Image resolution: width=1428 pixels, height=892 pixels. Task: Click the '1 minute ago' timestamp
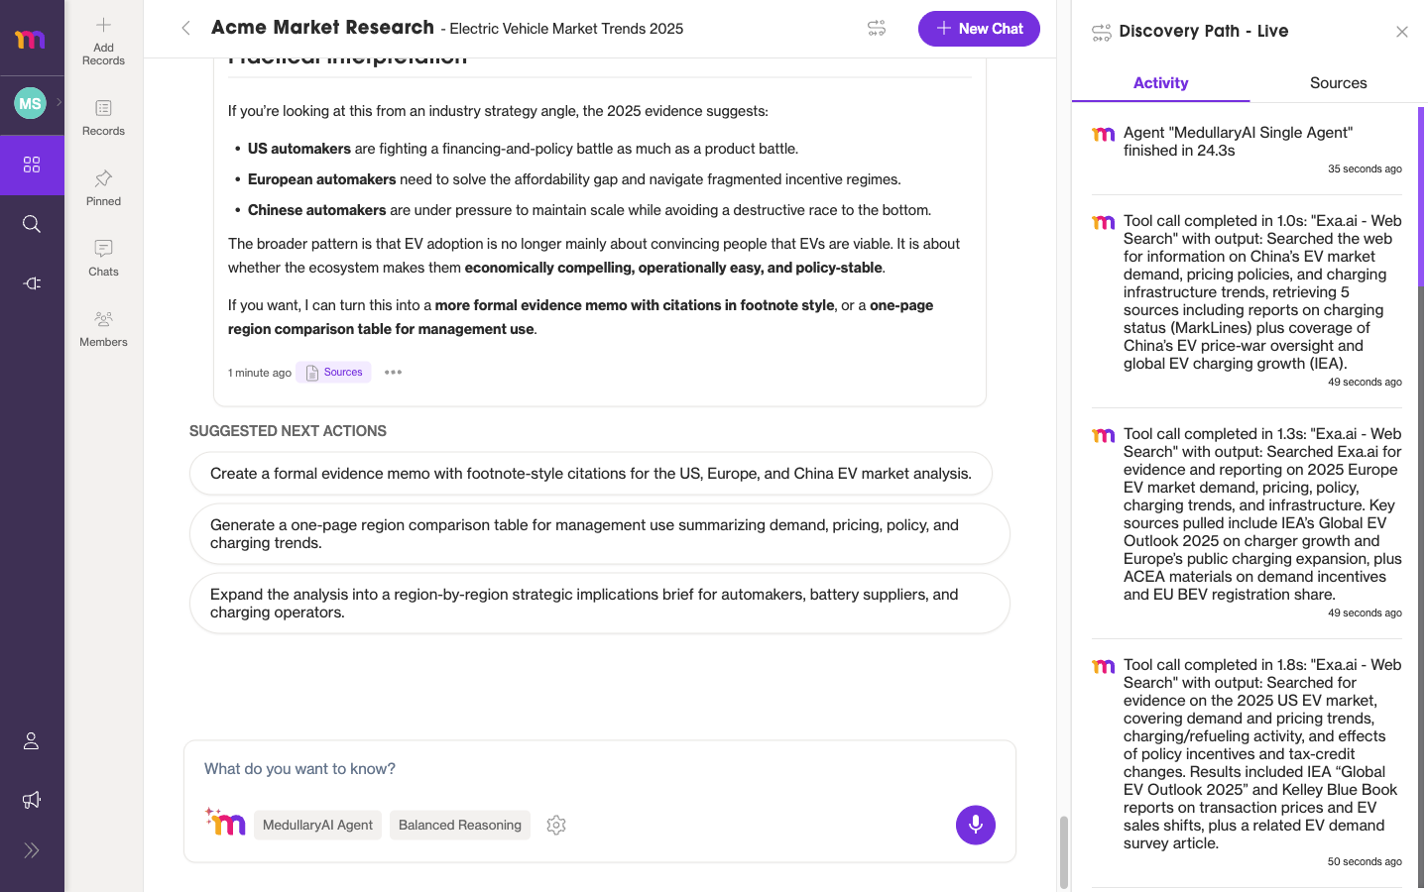(x=260, y=373)
